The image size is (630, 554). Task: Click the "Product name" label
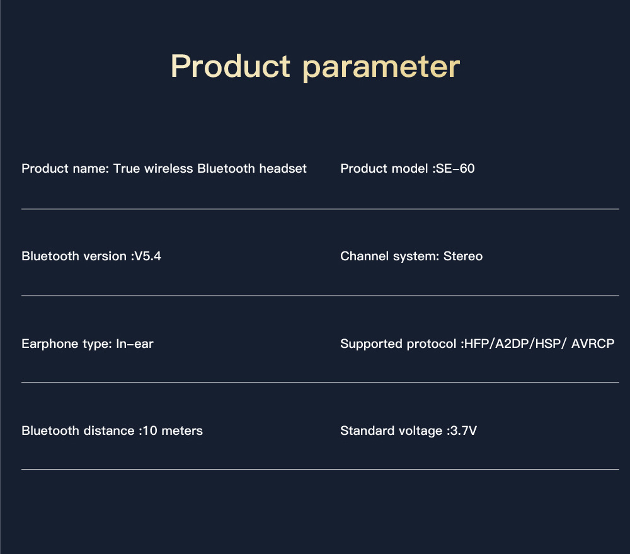coord(65,168)
